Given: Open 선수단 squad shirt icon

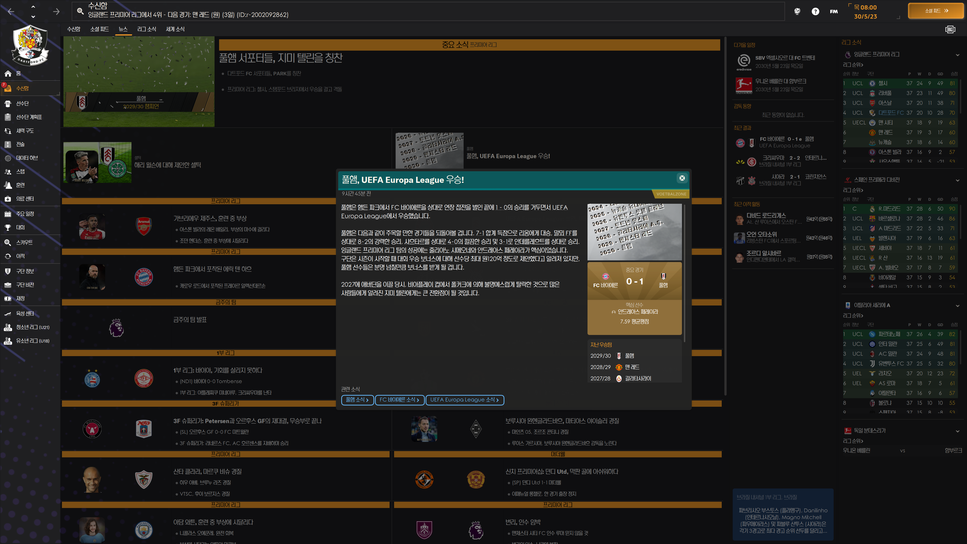Looking at the screenshot, I should [x=8, y=103].
